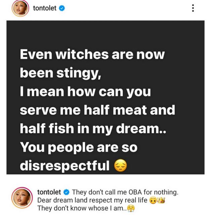
Task: Click "They don't call me OBA for nothing."
Action: point(125,192)
